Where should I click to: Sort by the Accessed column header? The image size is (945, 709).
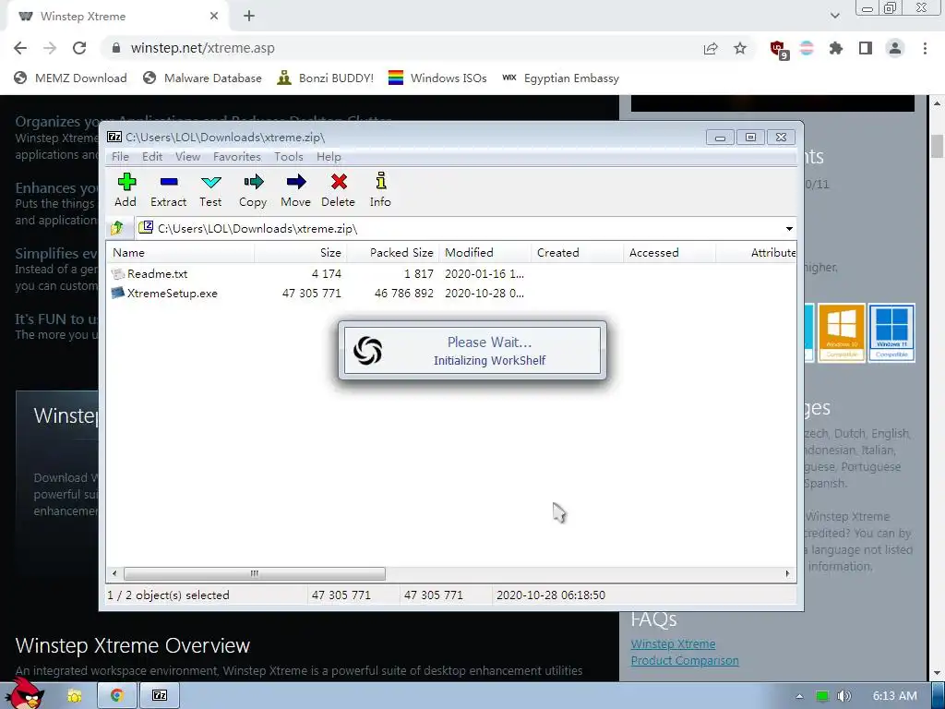670,253
